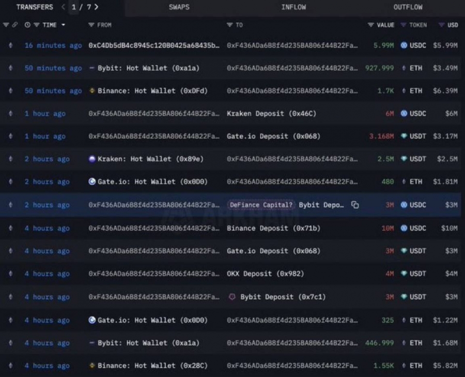Screen dimensions: 465x377
Task: Open the time filter clock icon
Action: [x=27, y=25]
